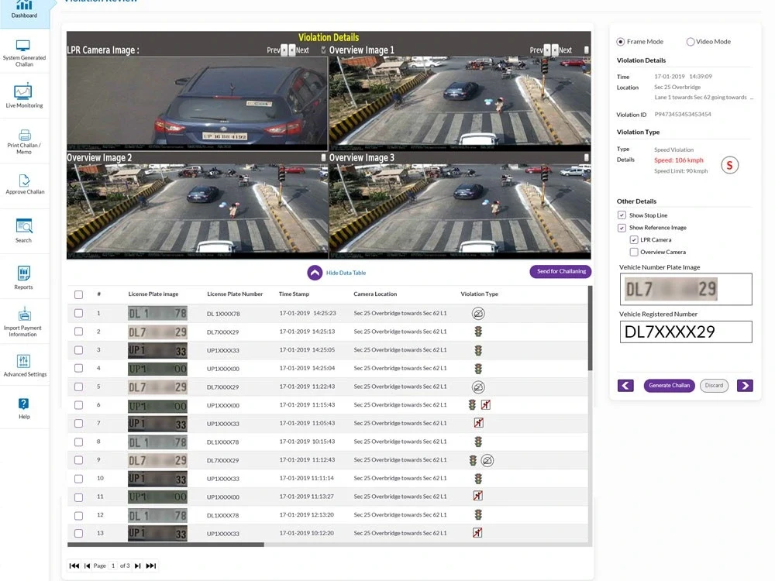This screenshot has width=775, height=581.
Task: Go to Approve Challan page
Action: 24,184
